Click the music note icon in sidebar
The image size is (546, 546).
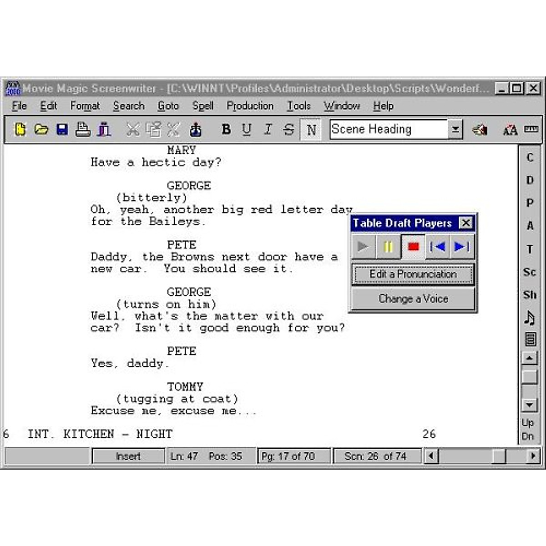tap(530, 318)
